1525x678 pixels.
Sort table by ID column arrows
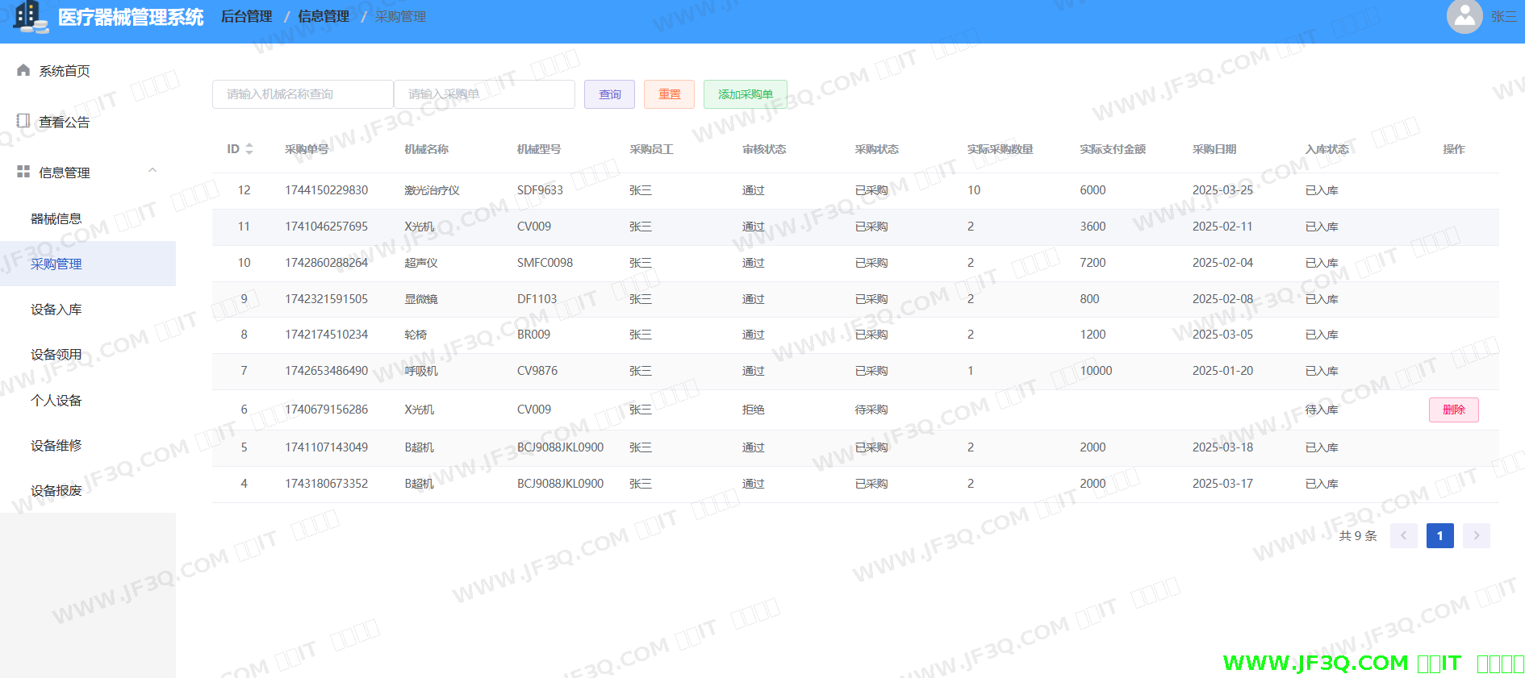[249, 149]
